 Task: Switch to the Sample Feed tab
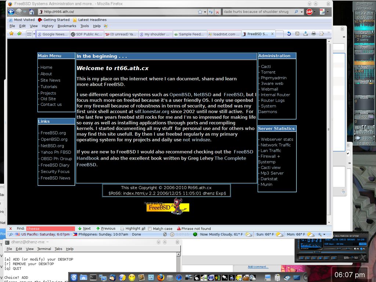(x=189, y=34)
